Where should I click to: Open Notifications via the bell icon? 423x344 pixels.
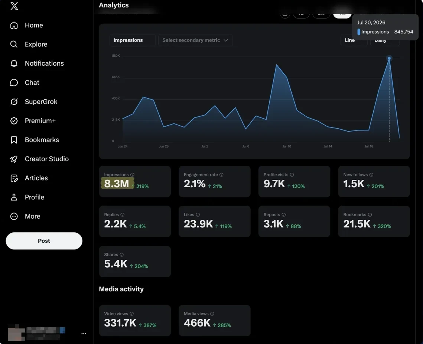pyautogui.click(x=37, y=63)
